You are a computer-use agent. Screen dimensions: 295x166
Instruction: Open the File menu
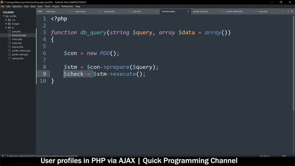point(3,6)
